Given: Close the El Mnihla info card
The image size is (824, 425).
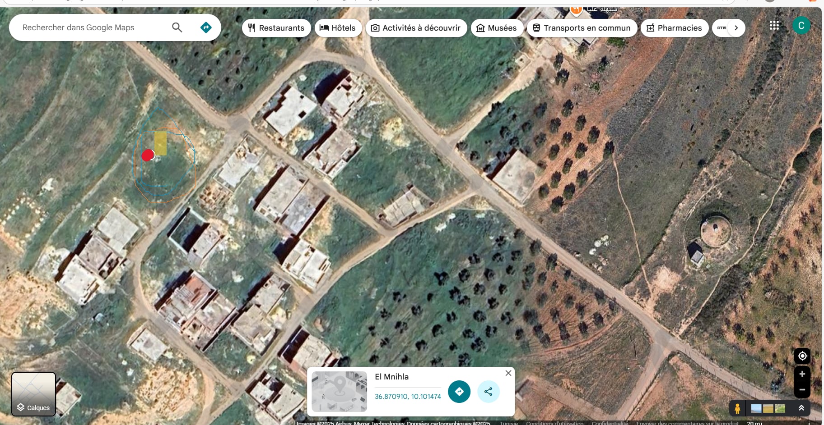Looking at the screenshot, I should (508, 373).
